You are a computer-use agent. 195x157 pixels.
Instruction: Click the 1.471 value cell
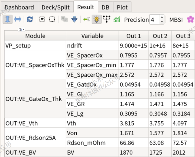pos(160,104)
